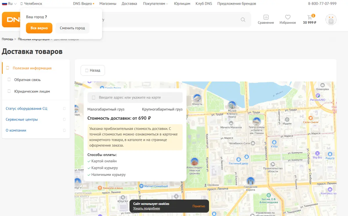348x216 pixels.
Task: Confirm city with Все верно button
Action: [x=39, y=28]
